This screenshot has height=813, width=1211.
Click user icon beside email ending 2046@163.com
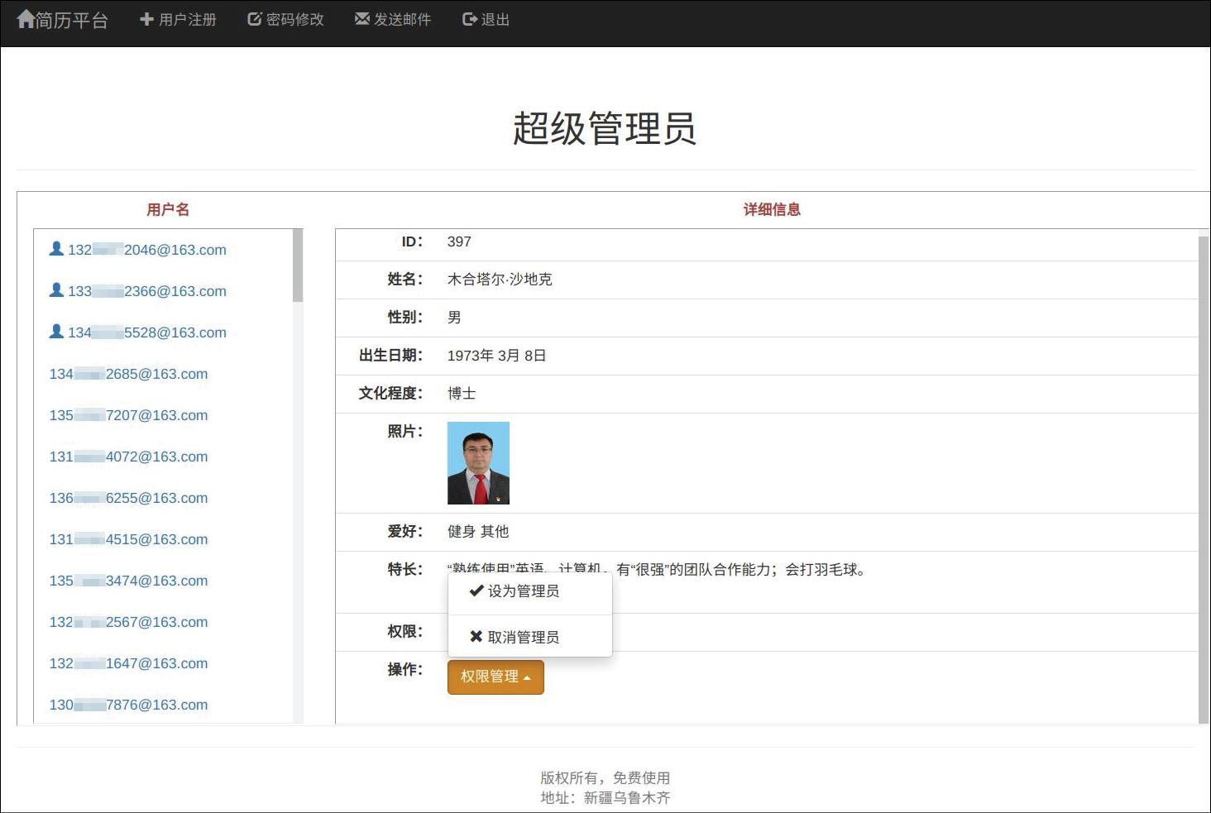tap(56, 249)
